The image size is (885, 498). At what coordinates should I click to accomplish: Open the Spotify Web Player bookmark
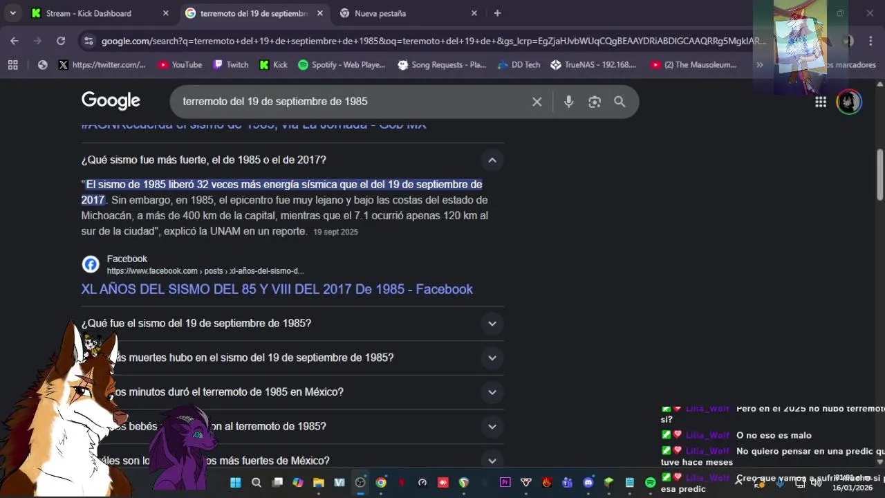coord(342,64)
